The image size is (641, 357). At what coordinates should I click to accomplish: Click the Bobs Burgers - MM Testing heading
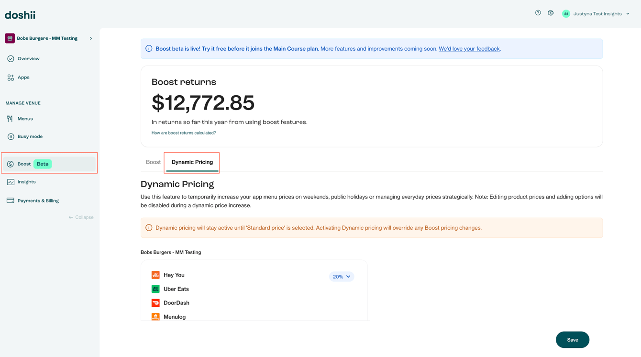pyautogui.click(x=171, y=252)
